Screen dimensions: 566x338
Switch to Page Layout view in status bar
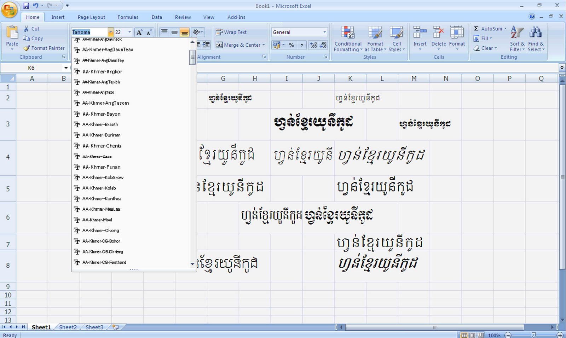tap(472, 335)
